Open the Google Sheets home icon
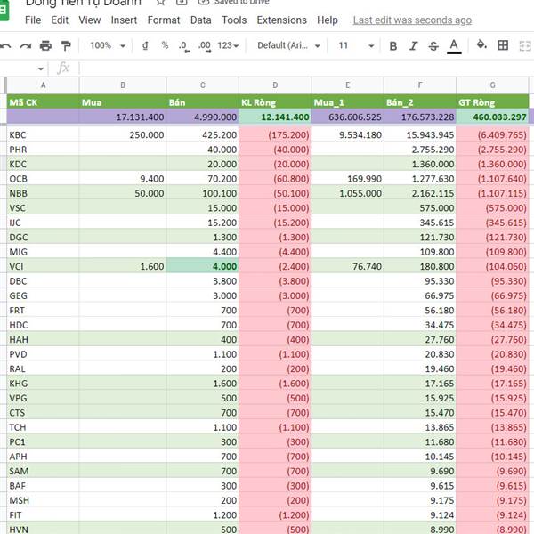The height and width of the screenshot is (534, 534). (4, 10)
